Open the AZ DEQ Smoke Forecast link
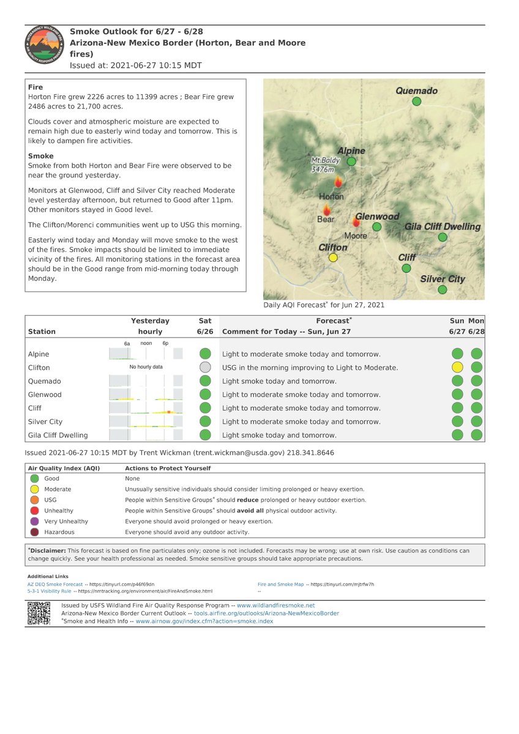The width and height of the screenshot is (519, 734). tap(55, 584)
